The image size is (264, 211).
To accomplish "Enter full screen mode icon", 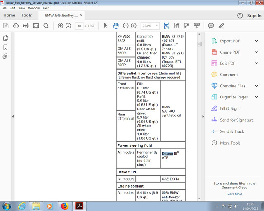I will click(186, 26).
